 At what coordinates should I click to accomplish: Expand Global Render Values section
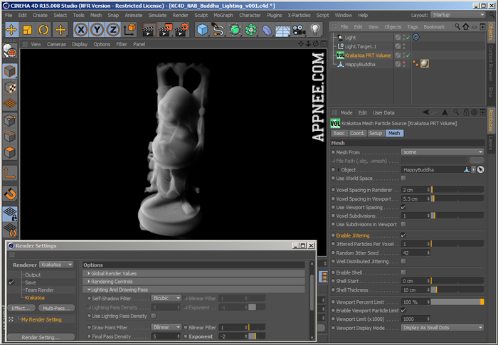[x=194, y=274]
